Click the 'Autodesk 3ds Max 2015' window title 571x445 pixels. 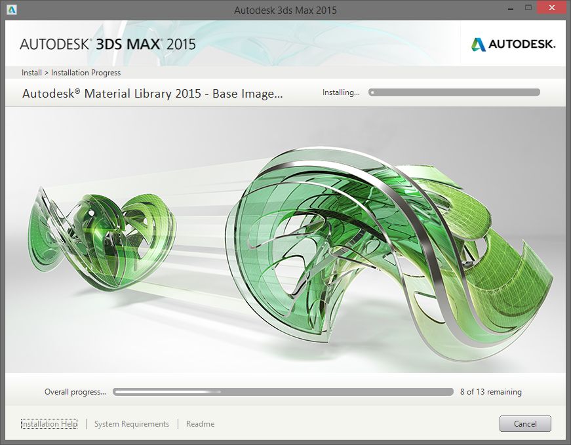[x=285, y=10]
